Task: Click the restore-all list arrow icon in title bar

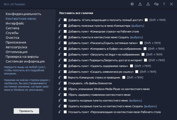Action: click(156, 4)
